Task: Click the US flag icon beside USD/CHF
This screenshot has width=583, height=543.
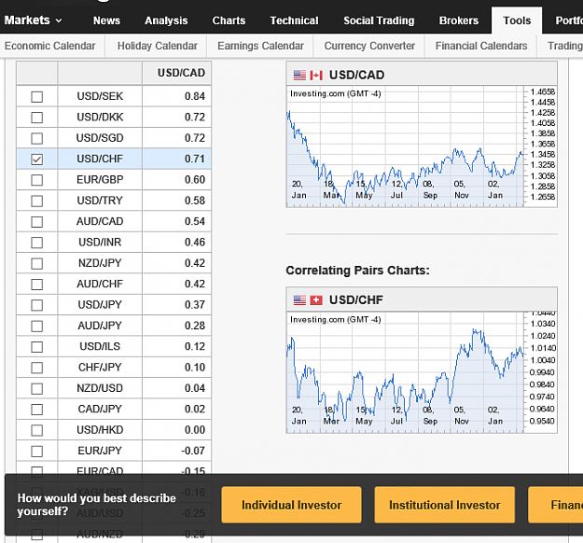Action: (299, 299)
